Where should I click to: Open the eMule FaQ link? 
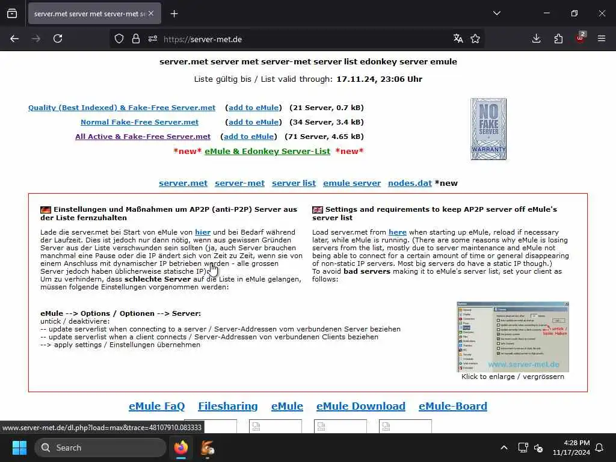point(157,406)
